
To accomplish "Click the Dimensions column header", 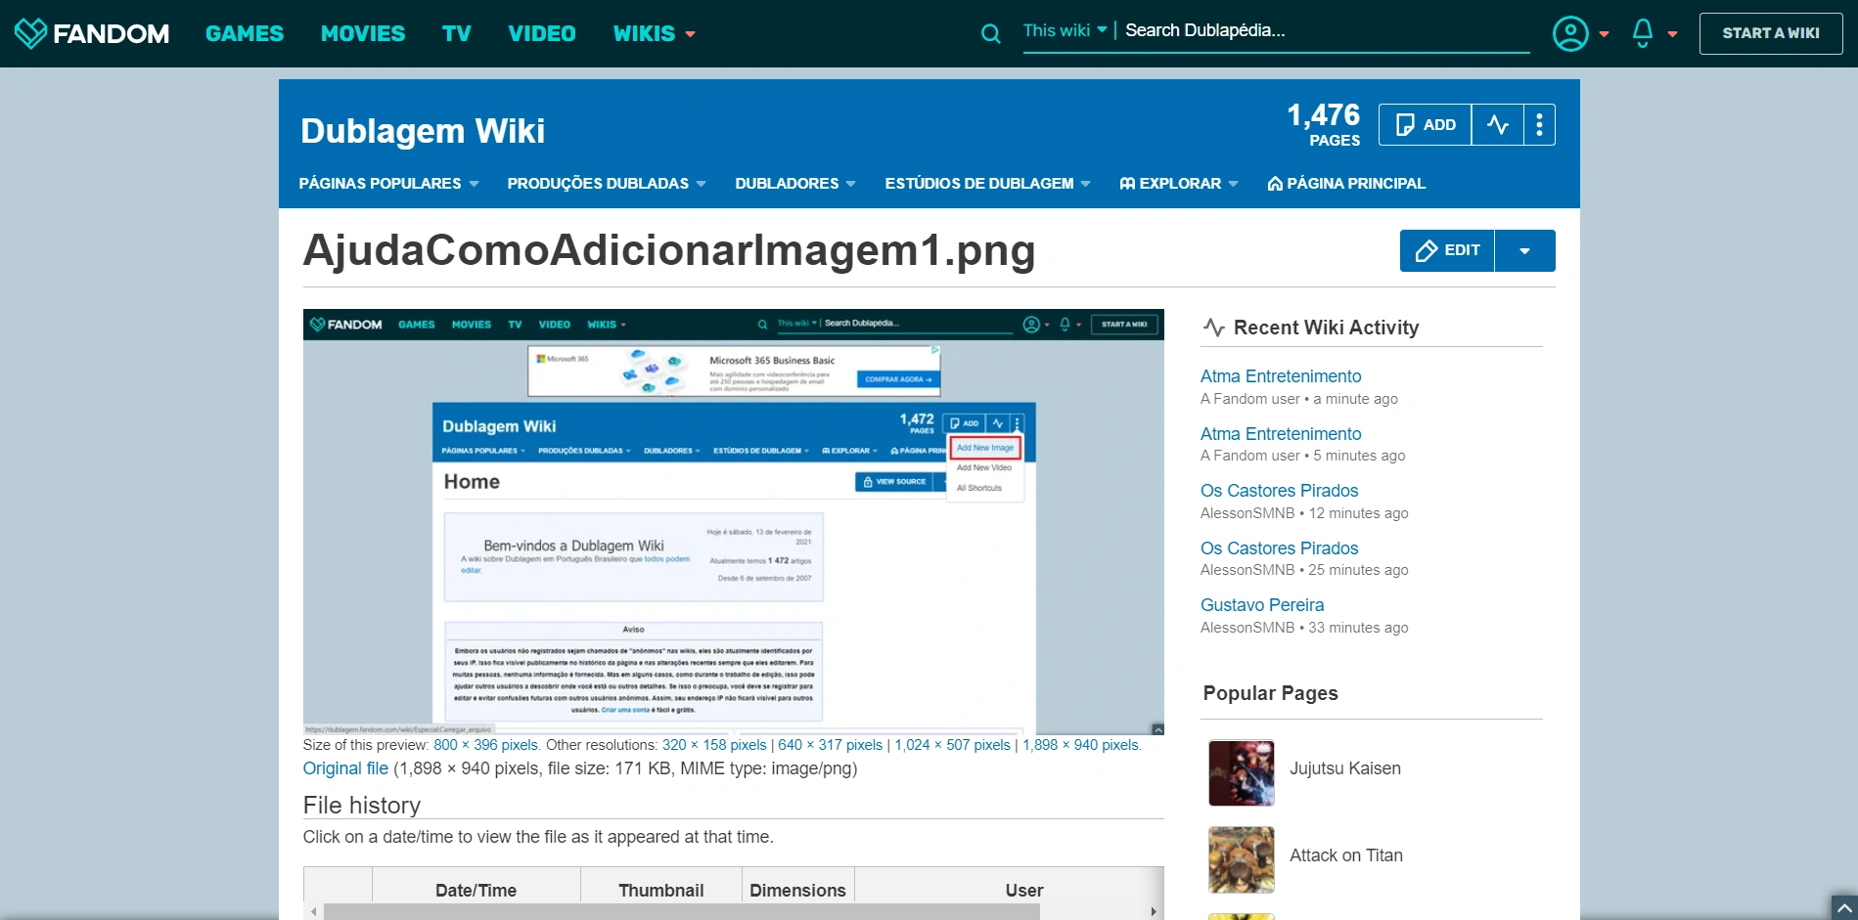I will pos(797,891).
